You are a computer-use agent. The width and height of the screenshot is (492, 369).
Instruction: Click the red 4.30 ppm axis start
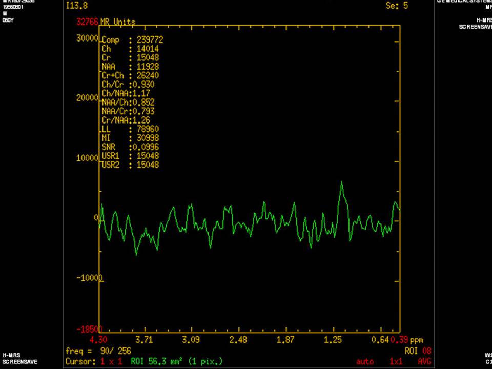(x=98, y=340)
